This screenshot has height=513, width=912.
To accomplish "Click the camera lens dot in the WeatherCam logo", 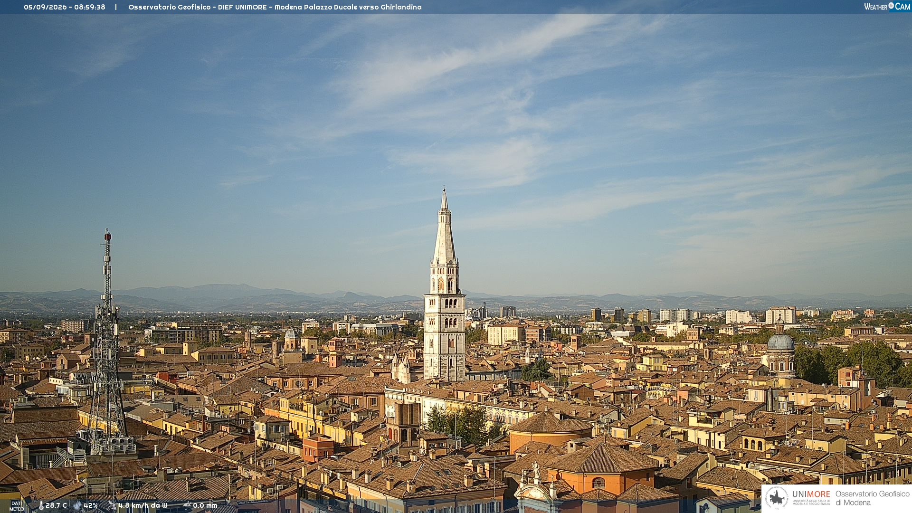I will 891,5.
